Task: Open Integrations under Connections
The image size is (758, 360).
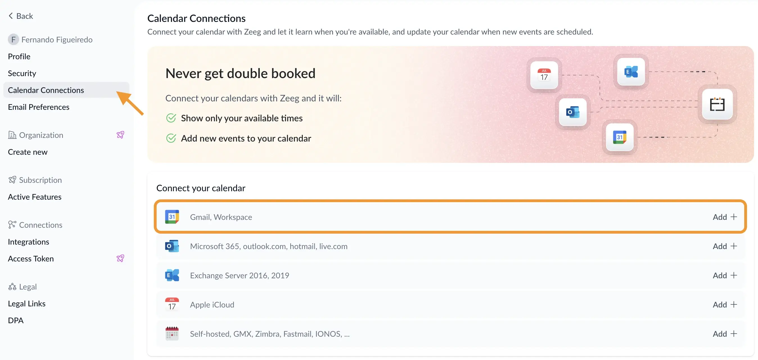Action: coord(29,241)
